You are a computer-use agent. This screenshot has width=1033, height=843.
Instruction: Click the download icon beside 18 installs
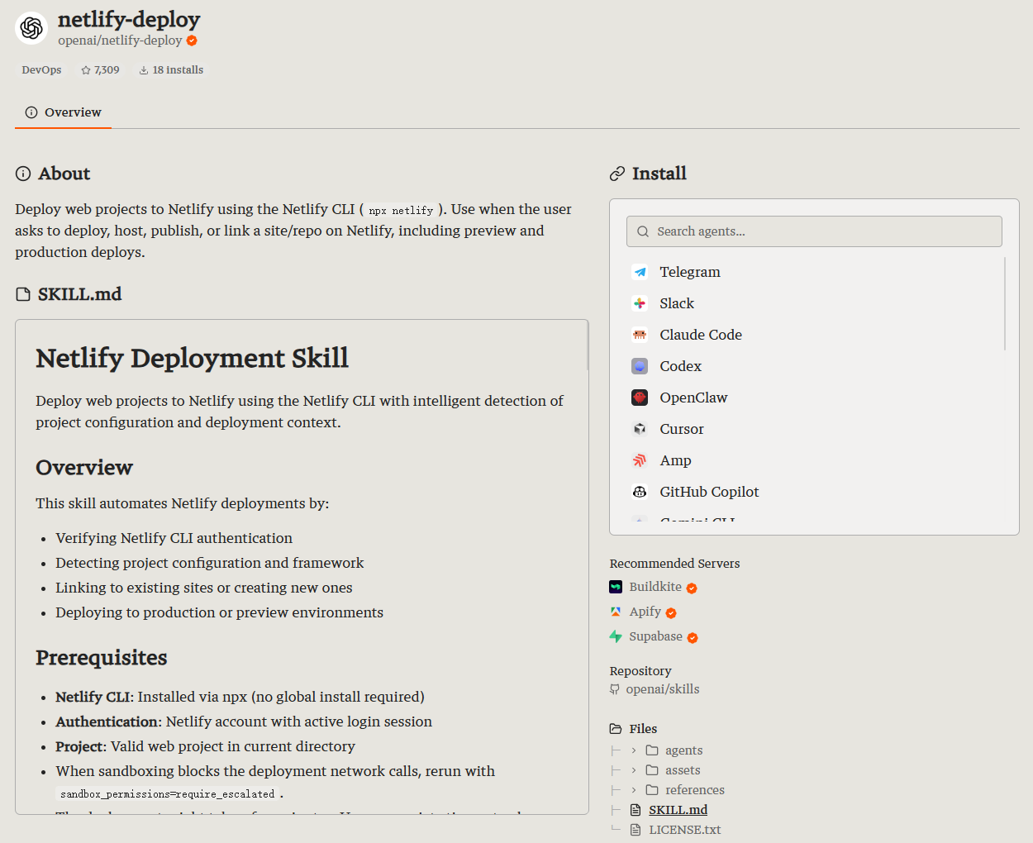(144, 70)
